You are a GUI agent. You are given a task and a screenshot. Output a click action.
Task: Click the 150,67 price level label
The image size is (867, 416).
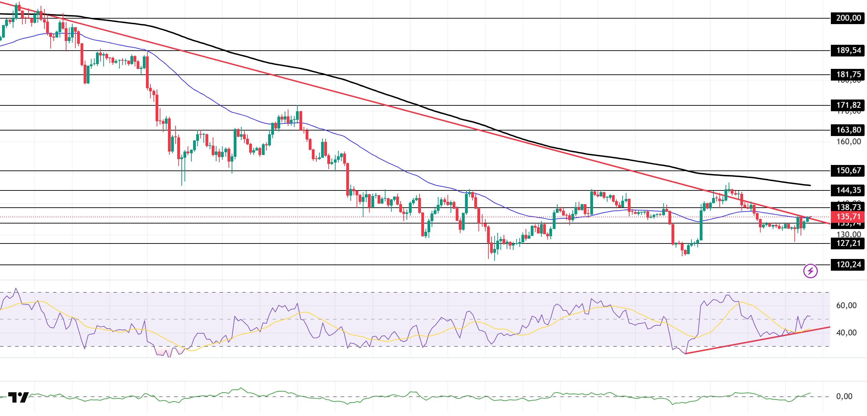(x=848, y=170)
